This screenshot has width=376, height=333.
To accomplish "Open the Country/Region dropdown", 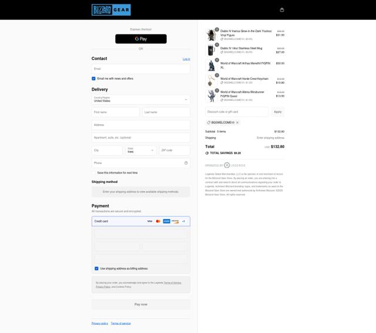I will (141, 99).
